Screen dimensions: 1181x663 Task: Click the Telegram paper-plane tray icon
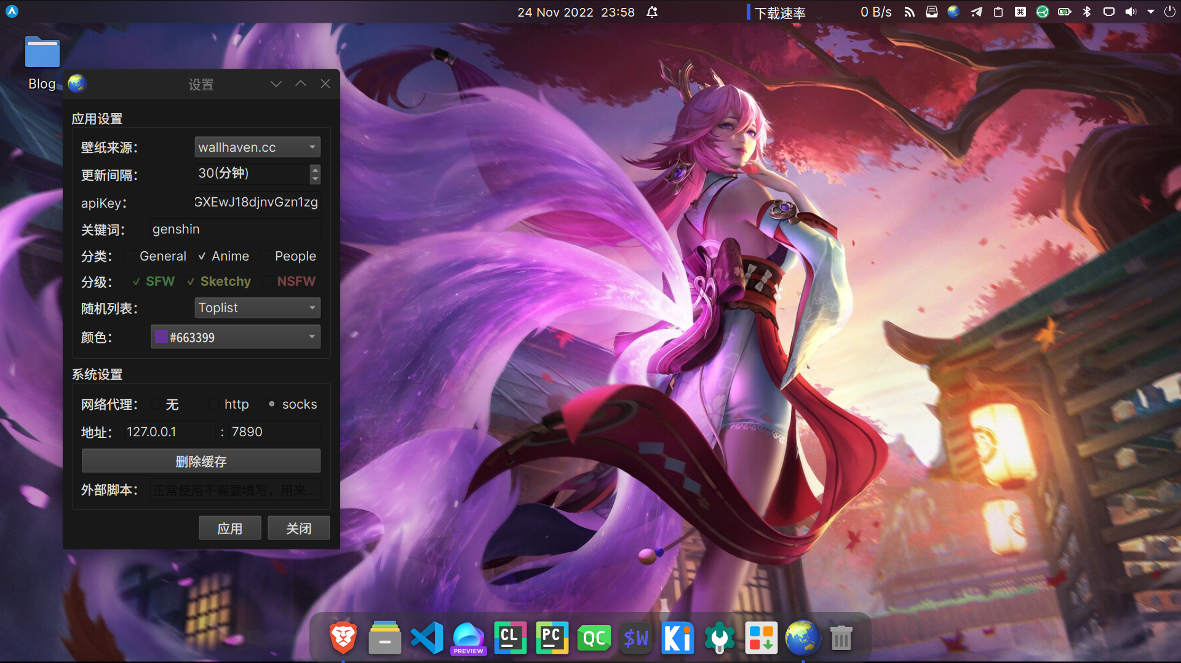pyautogui.click(x=976, y=12)
